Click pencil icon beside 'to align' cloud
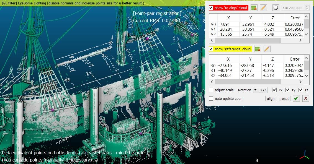This screenshot has height=164, width=314. [x=263, y=8]
